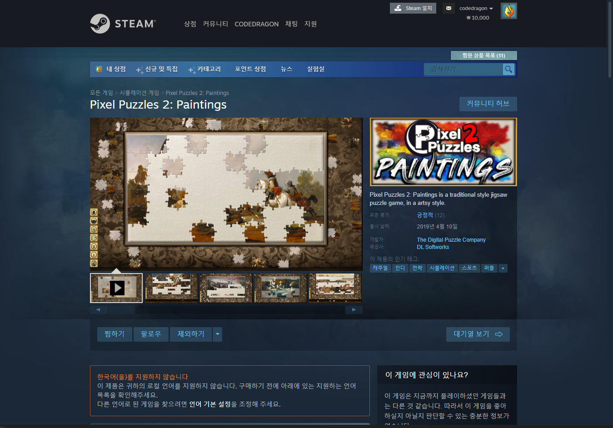Select second screenshot thumbnail
This screenshot has width=613, height=428.
[x=171, y=288]
